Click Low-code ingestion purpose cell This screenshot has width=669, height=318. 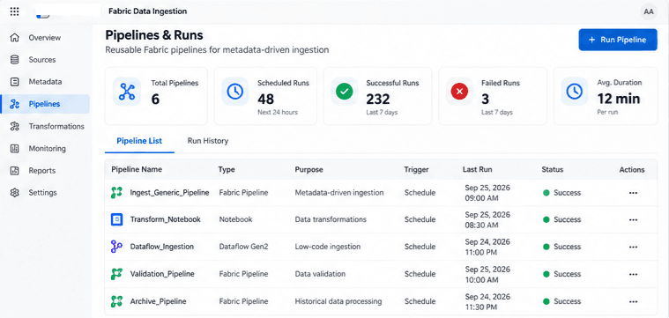328,247
